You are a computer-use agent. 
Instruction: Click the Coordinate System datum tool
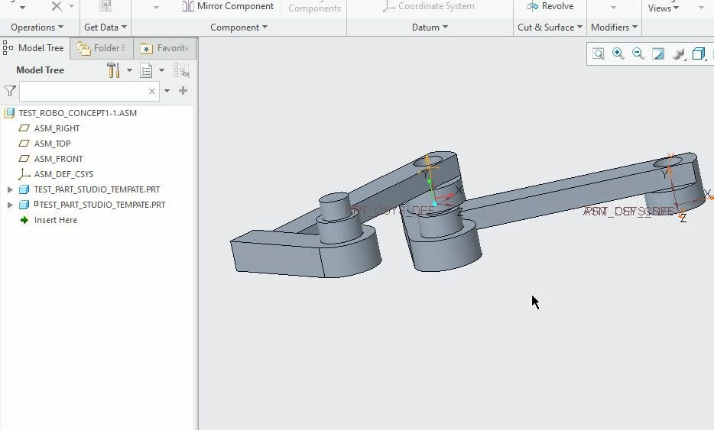(x=429, y=6)
